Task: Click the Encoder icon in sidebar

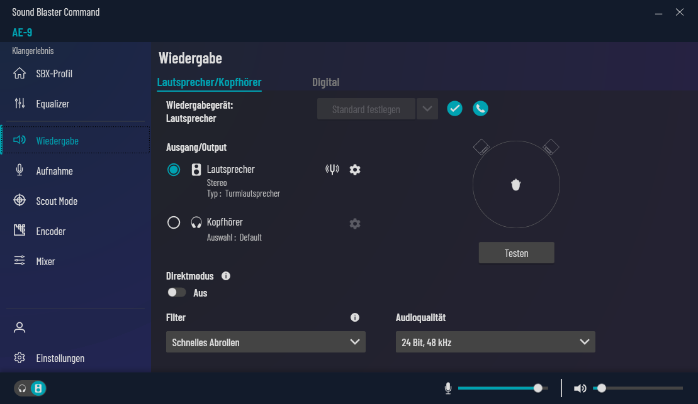Action: [20, 230]
